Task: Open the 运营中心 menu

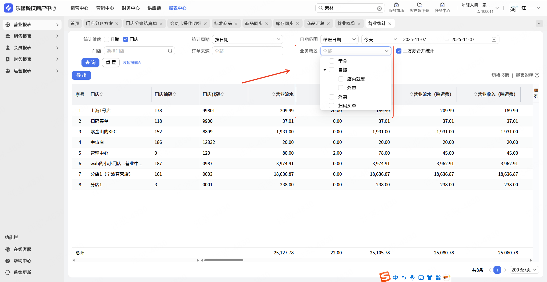Action: (x=79, y=8)
